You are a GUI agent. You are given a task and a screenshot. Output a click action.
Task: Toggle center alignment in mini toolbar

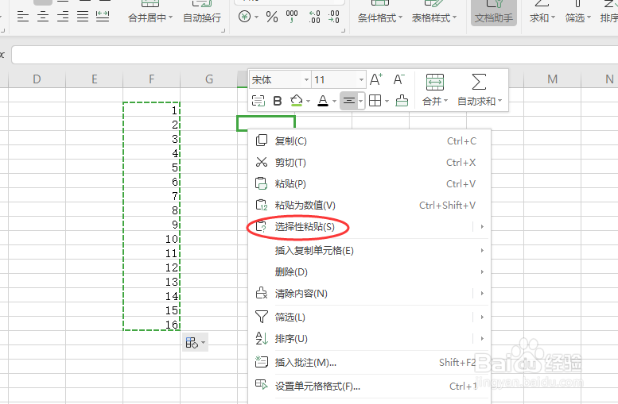(x=349, y=101)
